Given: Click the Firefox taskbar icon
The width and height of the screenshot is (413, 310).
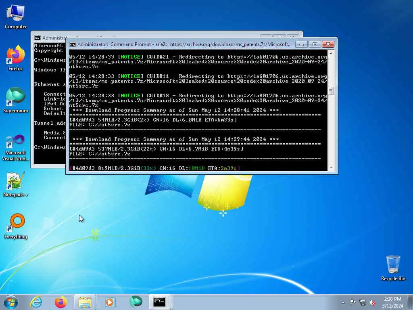Looking at the screenshot, I should 61,302.
